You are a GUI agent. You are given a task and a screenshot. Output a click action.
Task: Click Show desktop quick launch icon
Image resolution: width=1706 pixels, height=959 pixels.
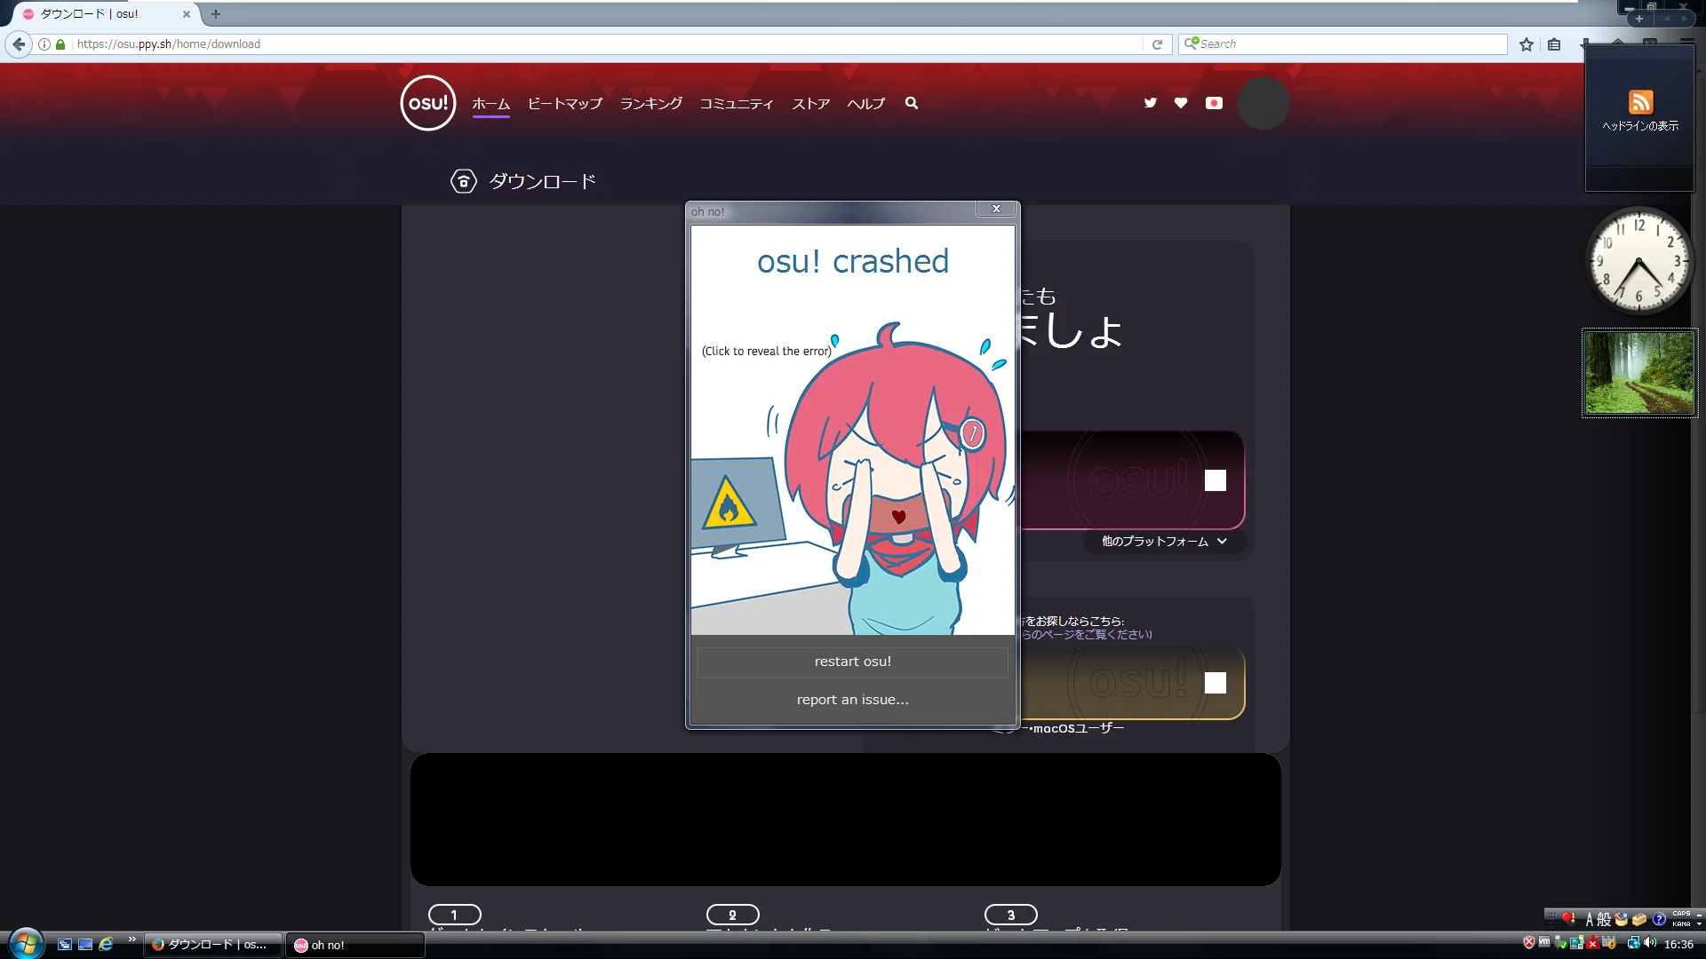tap(85, 945)
